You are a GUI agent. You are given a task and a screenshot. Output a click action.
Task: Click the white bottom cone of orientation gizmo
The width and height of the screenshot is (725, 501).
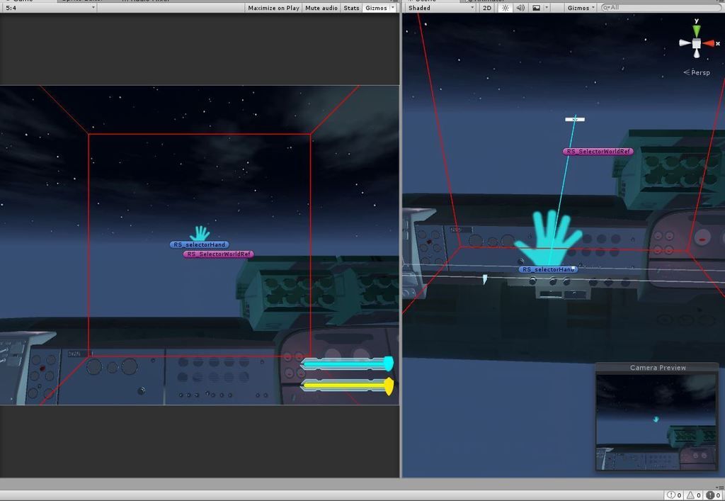click(x=697, y=53)
